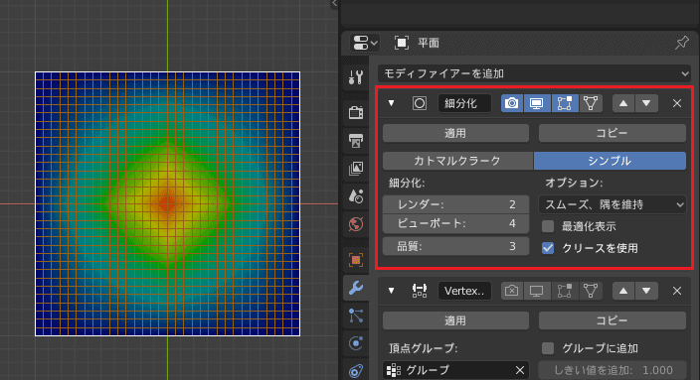Open the Tool properties tab

(356, 77)
